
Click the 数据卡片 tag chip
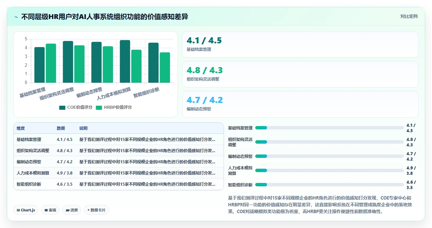pos(96,210)
